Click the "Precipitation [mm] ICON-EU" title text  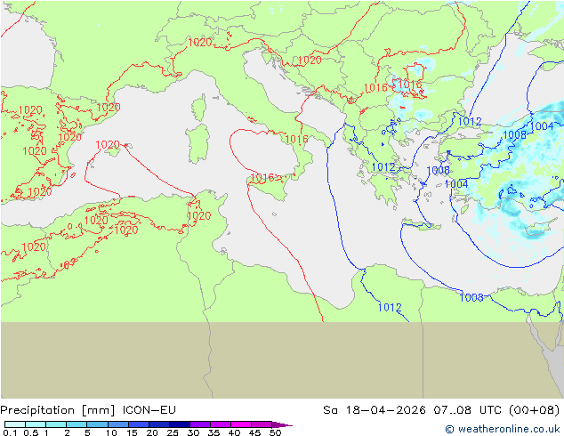pyautogui.click(x=88, y=410)
